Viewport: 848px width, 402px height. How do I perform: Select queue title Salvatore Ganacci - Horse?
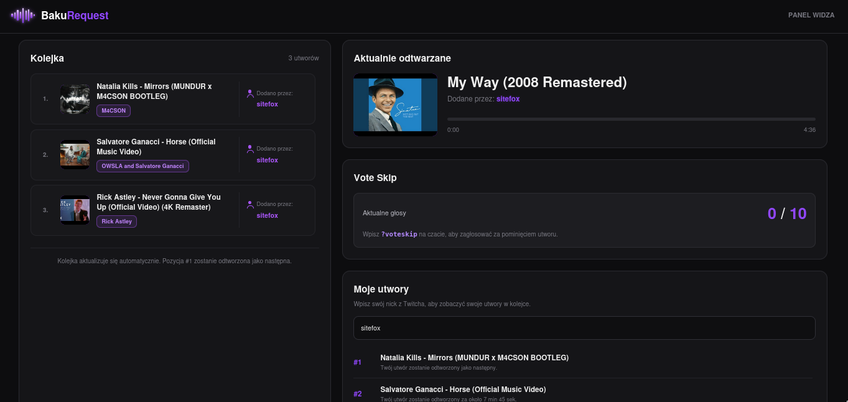tap(156, 147)
